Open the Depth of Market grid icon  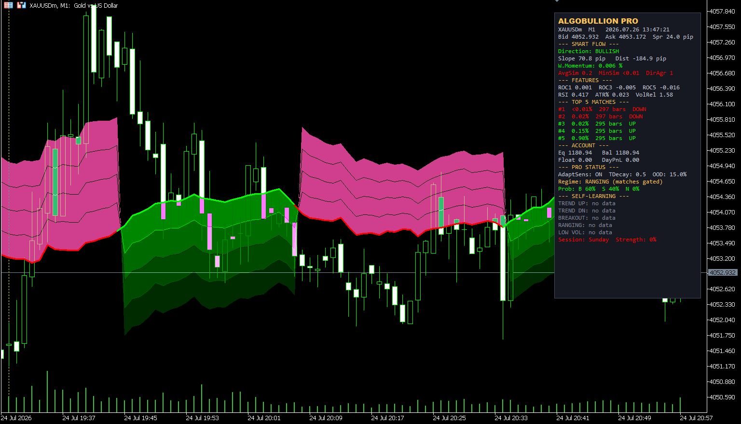click(8, 5)
